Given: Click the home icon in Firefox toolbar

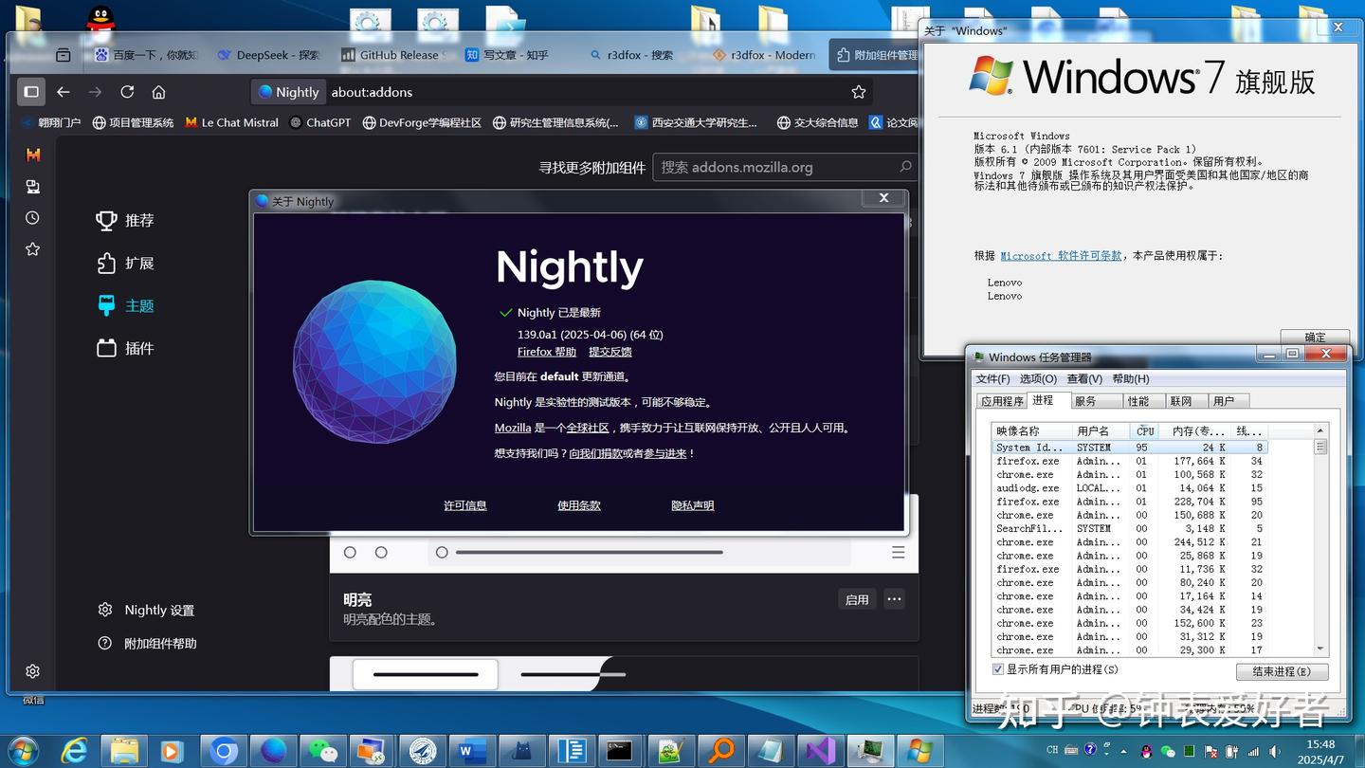Looking at the screenshot, I should tap(157, 92).
